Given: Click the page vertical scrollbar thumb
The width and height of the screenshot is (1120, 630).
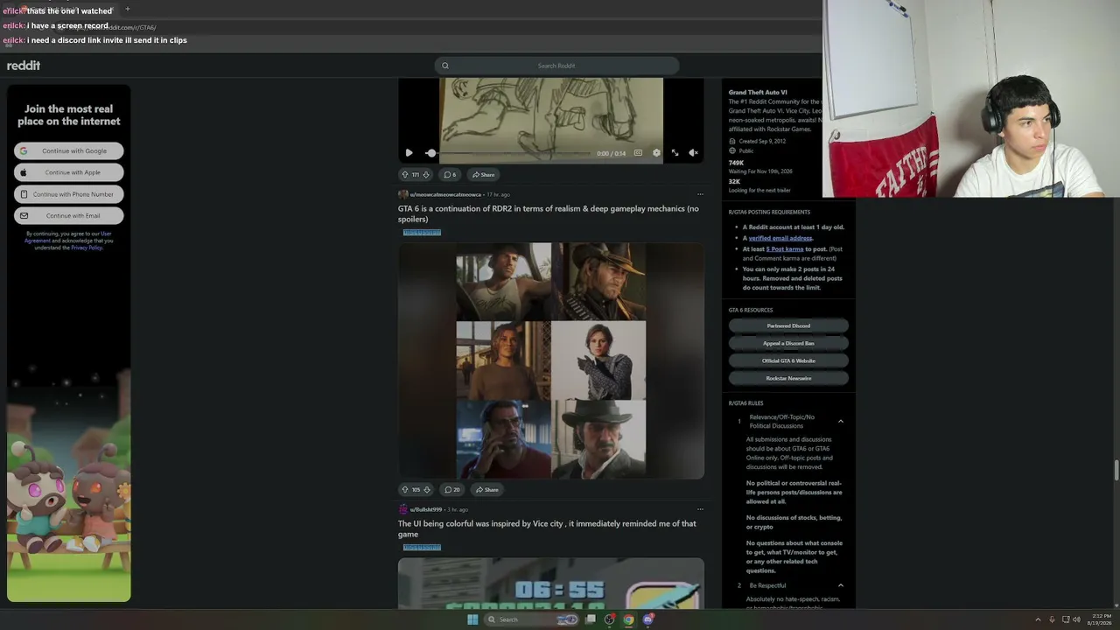Looking at the screenshot, I should (1116, 468).
